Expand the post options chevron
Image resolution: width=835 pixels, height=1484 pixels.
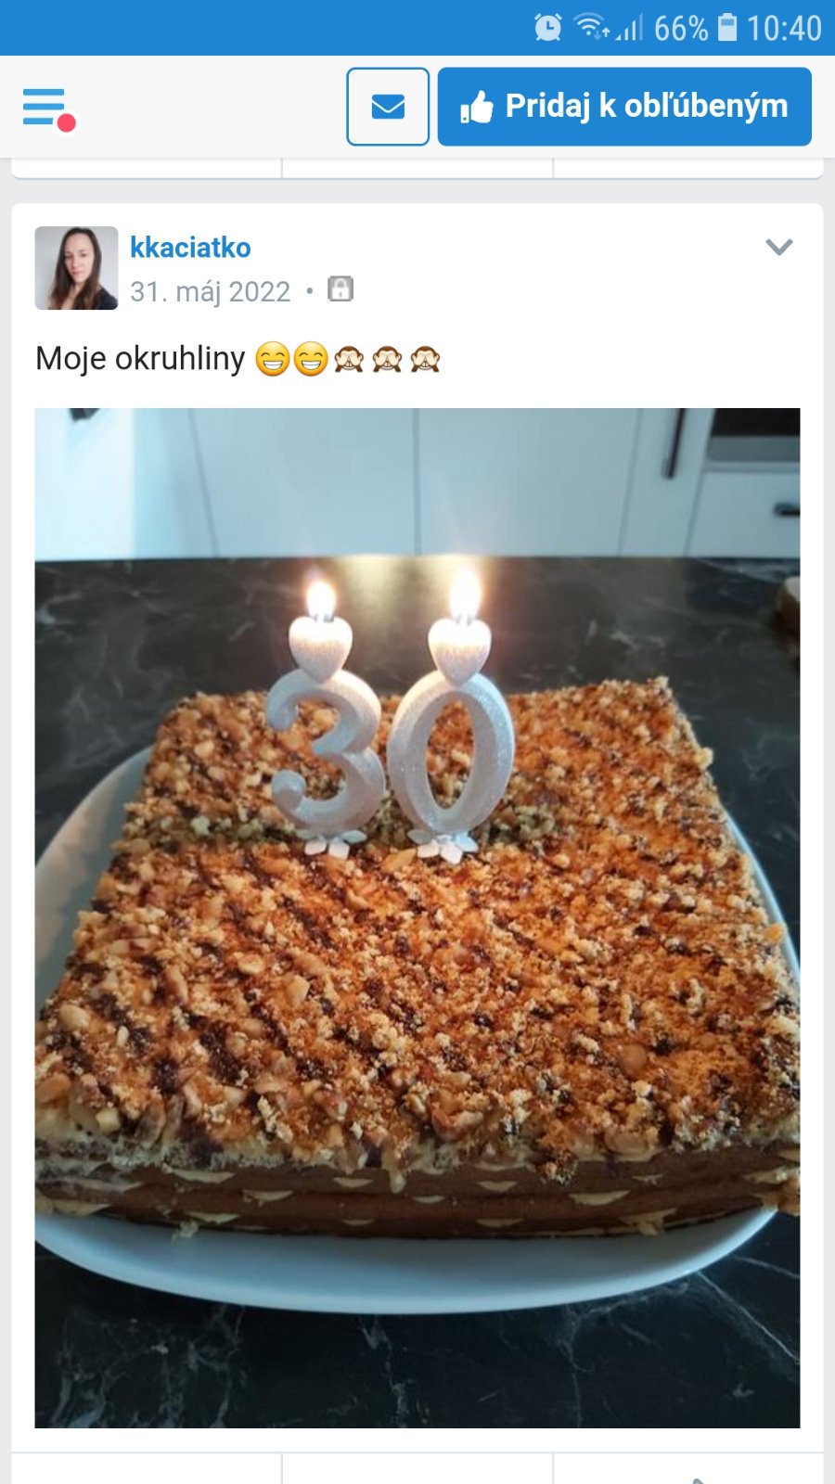point(779,247)
